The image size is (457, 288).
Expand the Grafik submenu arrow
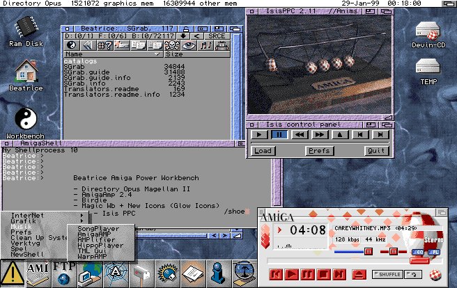(84, 222)
